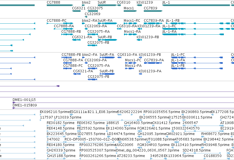Open protein SuUR-PA

tap(107, 55)
